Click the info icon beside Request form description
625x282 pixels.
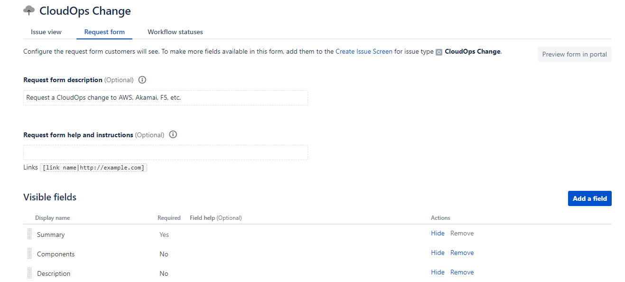point(142,80)
